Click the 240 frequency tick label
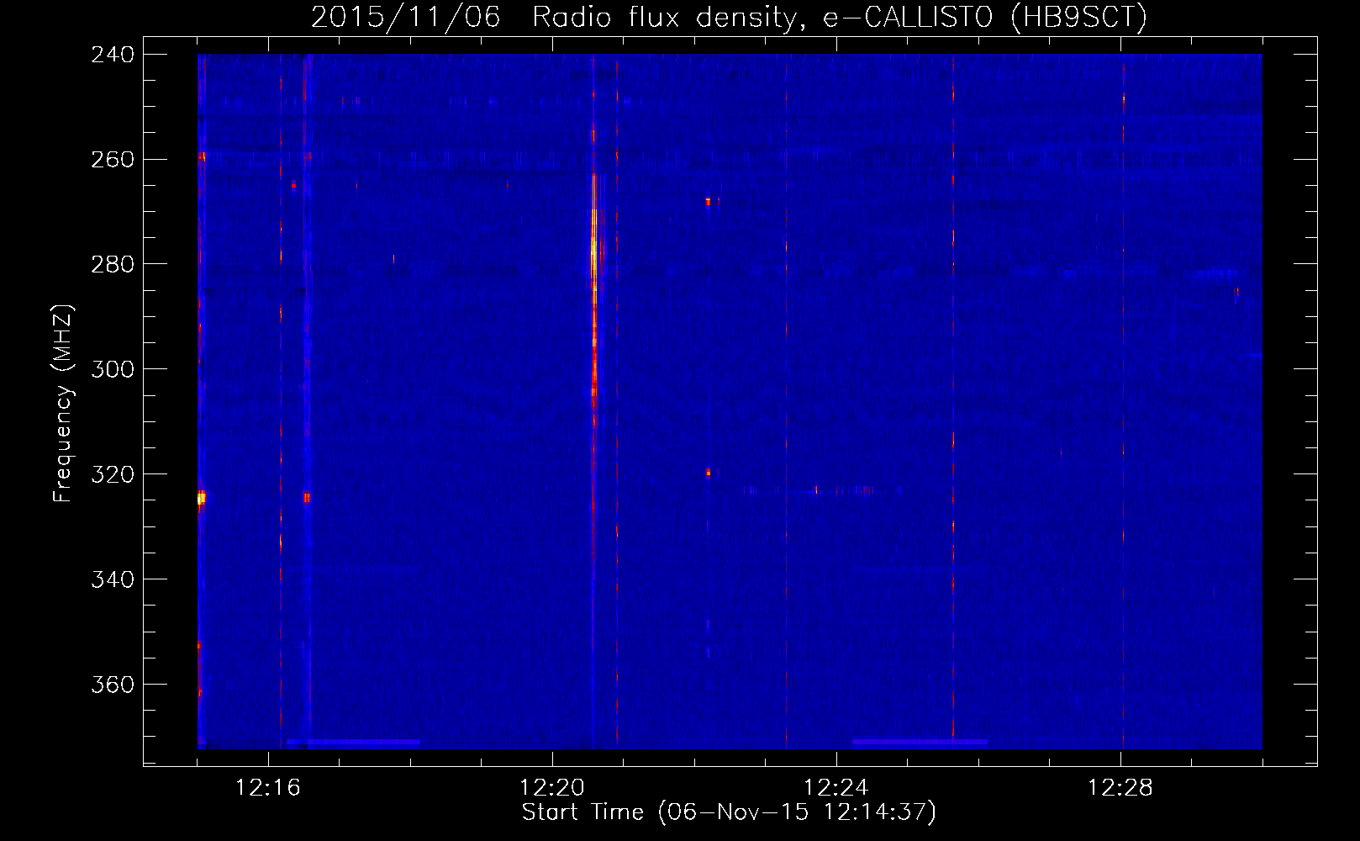Image resolution: width=1360 pixels, height=841 pixels. pos(113,55)
